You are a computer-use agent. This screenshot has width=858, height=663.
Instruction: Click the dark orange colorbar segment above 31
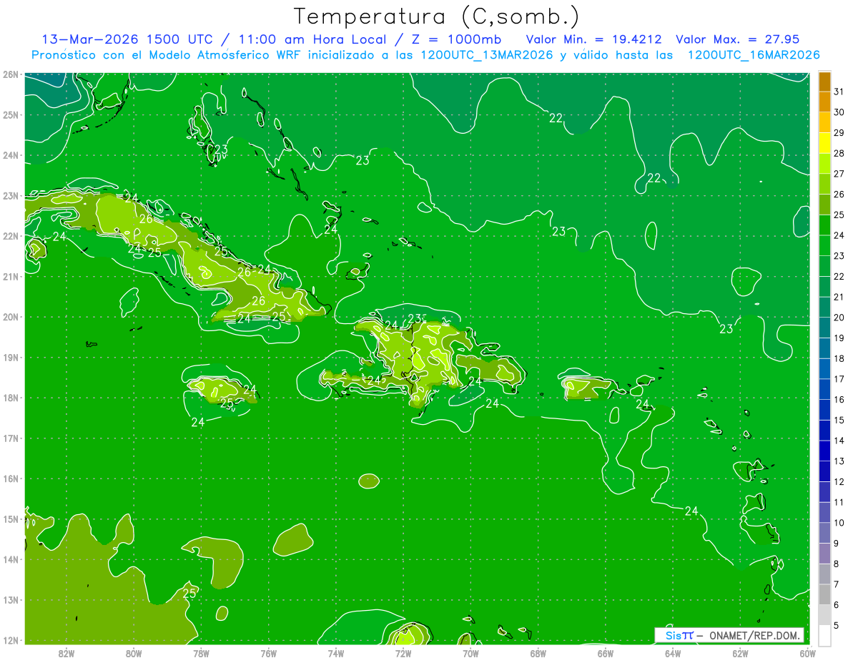824,82
